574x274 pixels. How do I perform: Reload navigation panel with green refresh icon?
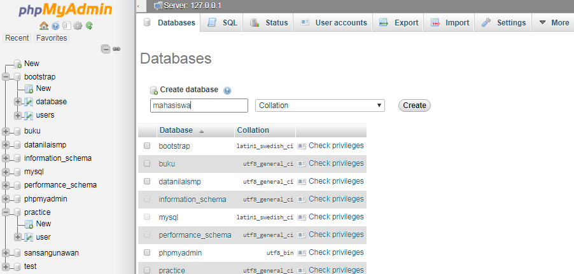(x=89, y=25)
